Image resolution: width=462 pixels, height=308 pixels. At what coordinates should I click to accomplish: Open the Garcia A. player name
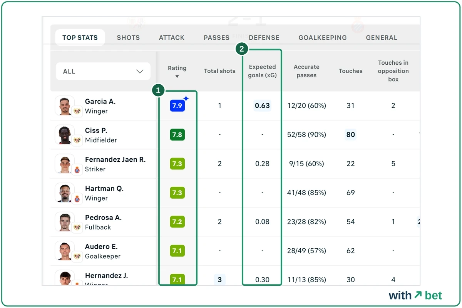click(x=100, y=102)
